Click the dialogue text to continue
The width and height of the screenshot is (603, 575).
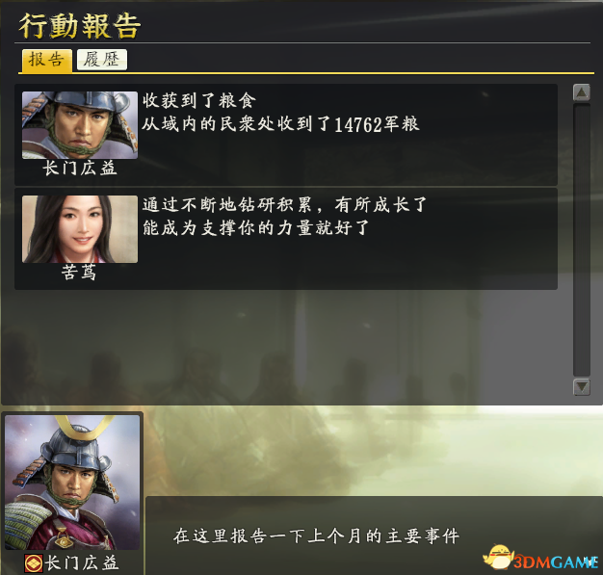316,536
